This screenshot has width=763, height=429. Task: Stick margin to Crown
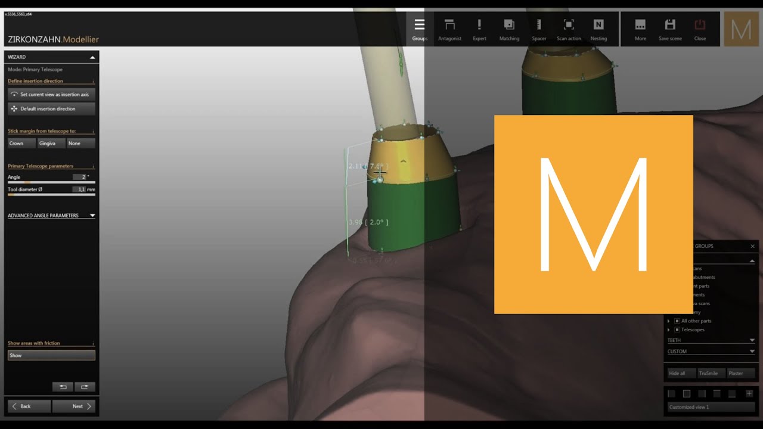(x=21, y=143)
